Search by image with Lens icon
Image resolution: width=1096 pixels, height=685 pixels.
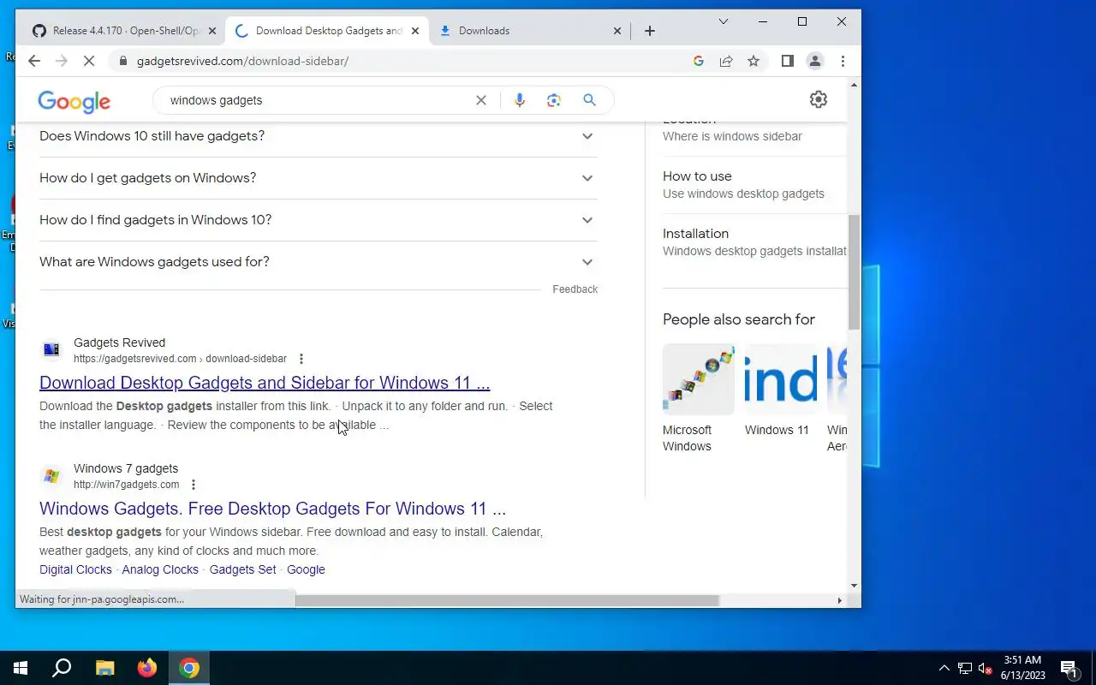click(x=554, y=100)
